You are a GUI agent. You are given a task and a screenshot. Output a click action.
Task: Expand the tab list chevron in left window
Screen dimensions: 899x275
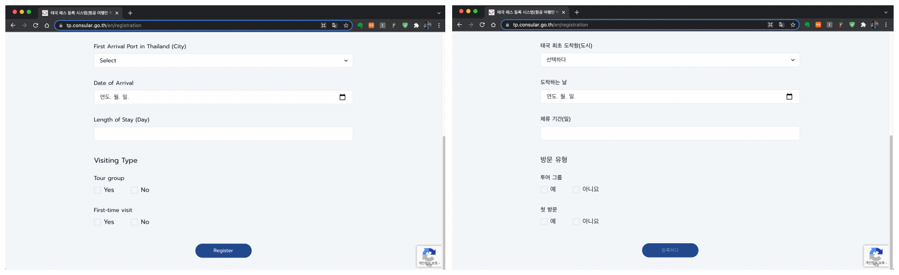[x=438, y=13]
